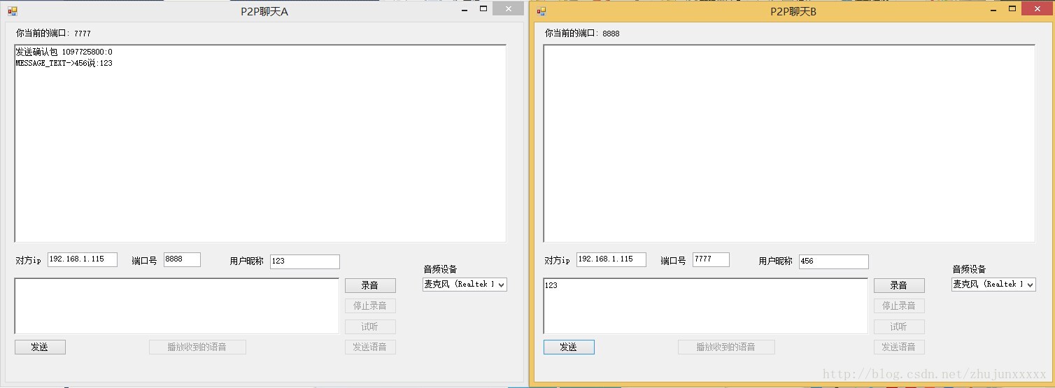
Task: Click 用户昵称 label in P2P聊天B
Action: [776, 261]
